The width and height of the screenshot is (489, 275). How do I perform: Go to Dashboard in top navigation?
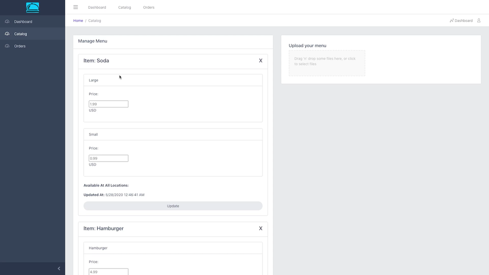point(97,7)
